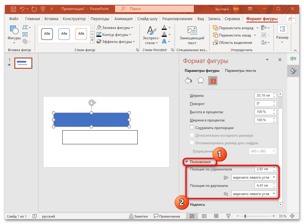Select the Fill & Line icon in Формат фигуры

pyautogui.click(x=188, y=80)
